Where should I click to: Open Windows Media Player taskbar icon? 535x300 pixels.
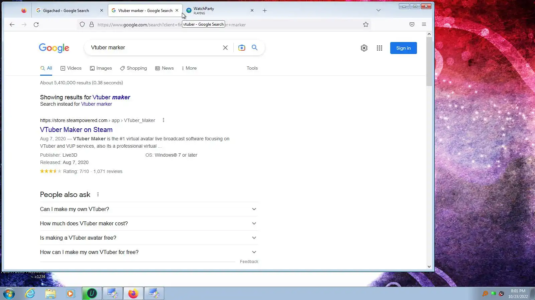[71, 293]
